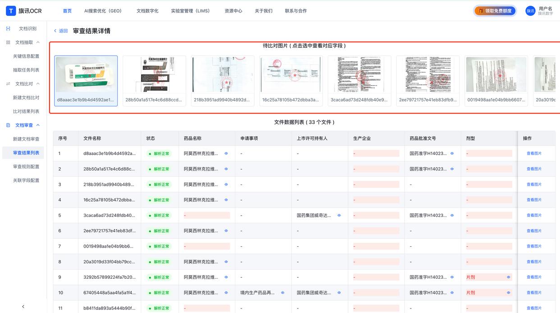
Task: Click the 旗讯OCR logo icon
Action: tap(11, 11)
